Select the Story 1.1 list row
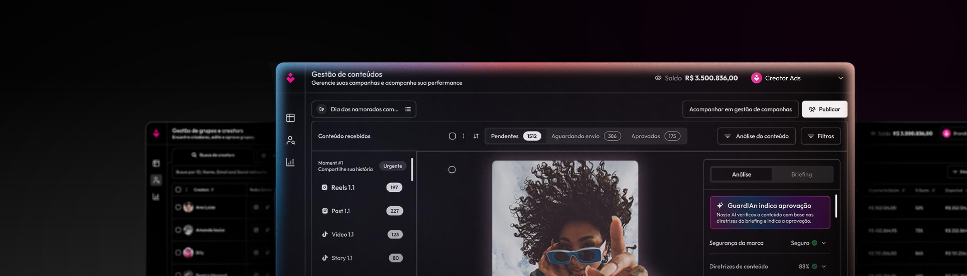The height and width of the screenshot is (276, 967). click(x=362, y=258)
